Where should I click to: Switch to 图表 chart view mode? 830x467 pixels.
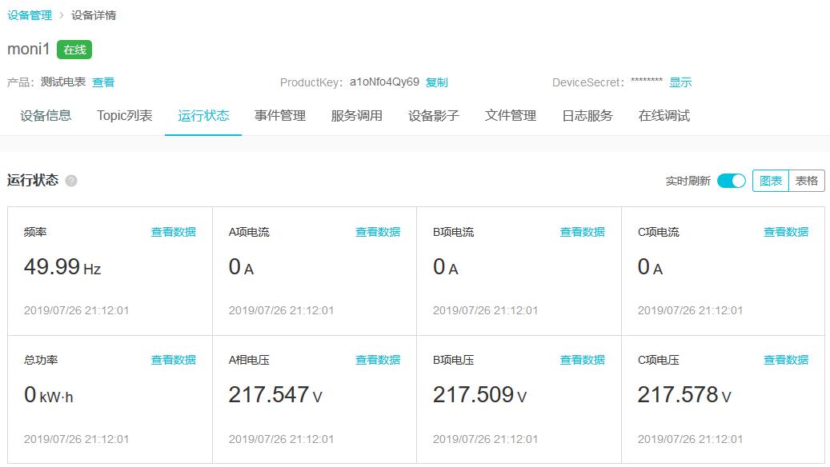772,181
